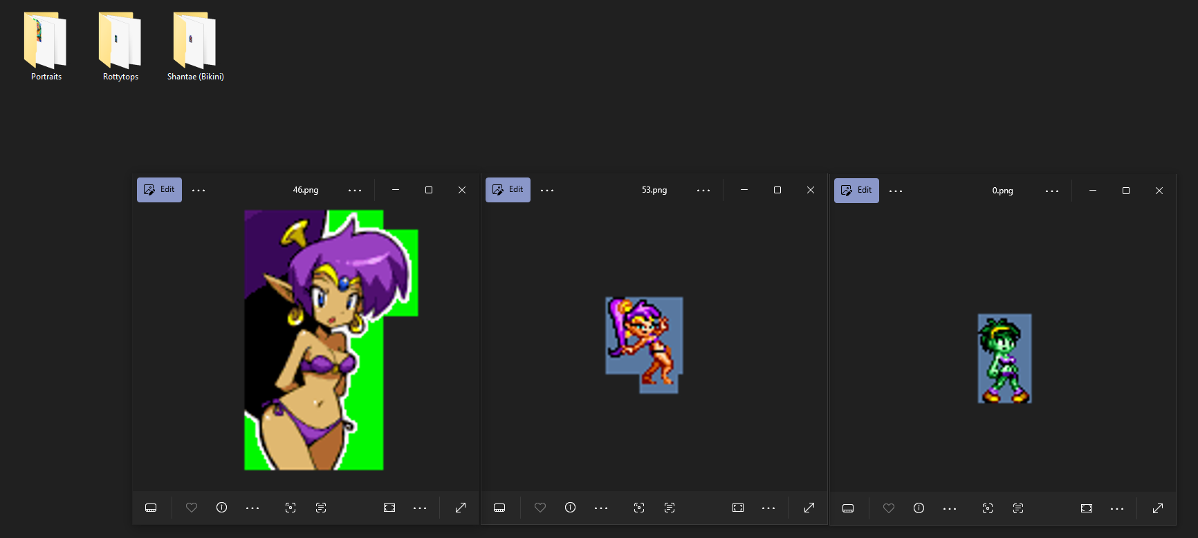The width and height of the screenshot is (1198, 538).
Task: Click zoom-to-fit in the 46.png window
Action: click(x=389, y=508)
